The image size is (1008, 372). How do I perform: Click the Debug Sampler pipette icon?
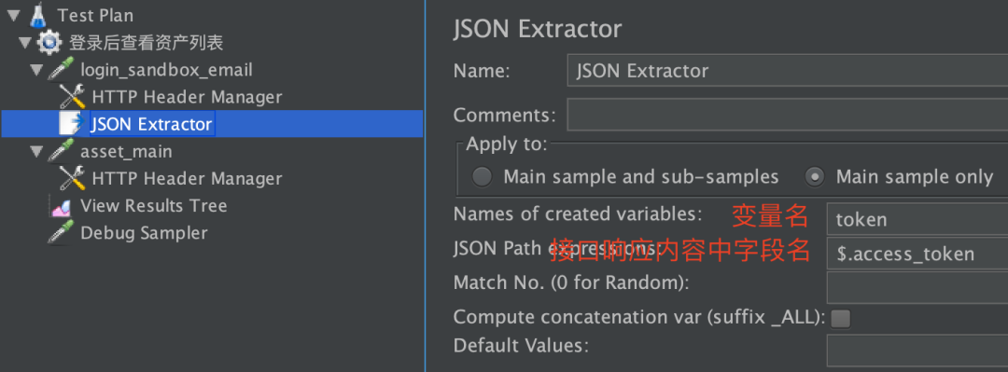coord(61,233)
